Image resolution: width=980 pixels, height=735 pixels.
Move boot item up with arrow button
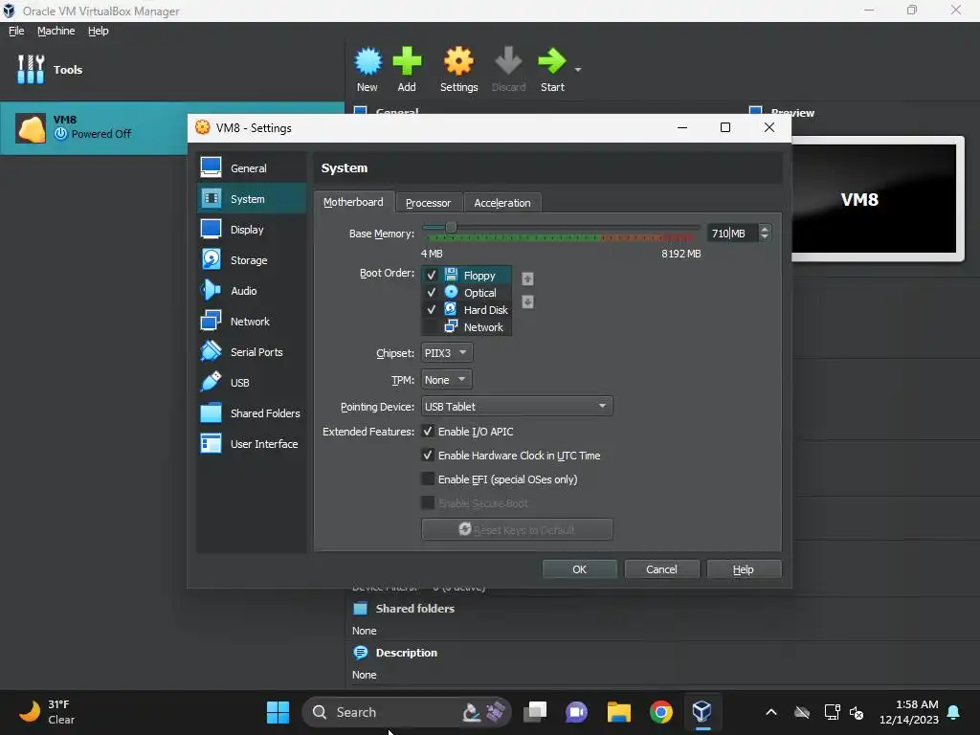(x=527, y=278)
